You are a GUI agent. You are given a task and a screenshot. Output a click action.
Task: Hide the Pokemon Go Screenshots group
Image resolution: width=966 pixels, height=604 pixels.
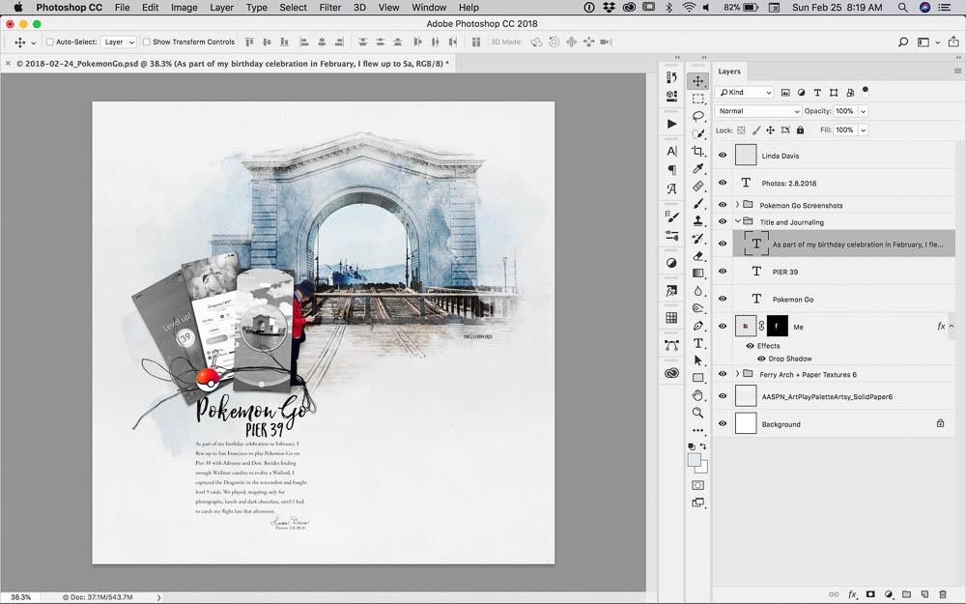(x=723, y=205)
